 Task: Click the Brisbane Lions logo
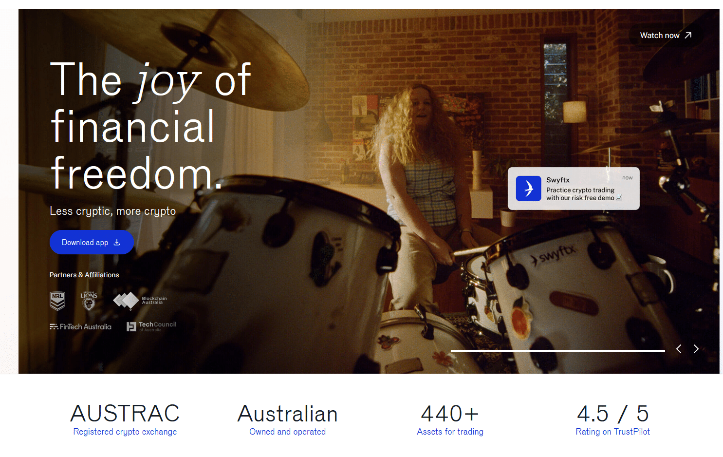point(89,301)
